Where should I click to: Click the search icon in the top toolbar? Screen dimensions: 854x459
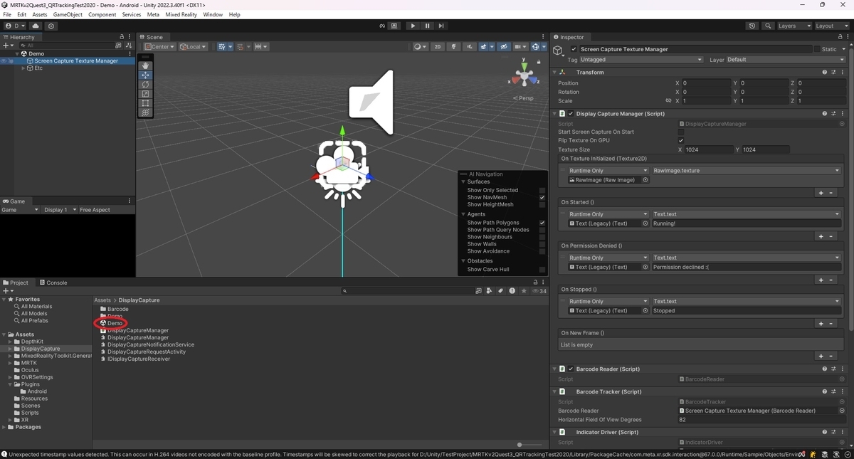[768, 26]
